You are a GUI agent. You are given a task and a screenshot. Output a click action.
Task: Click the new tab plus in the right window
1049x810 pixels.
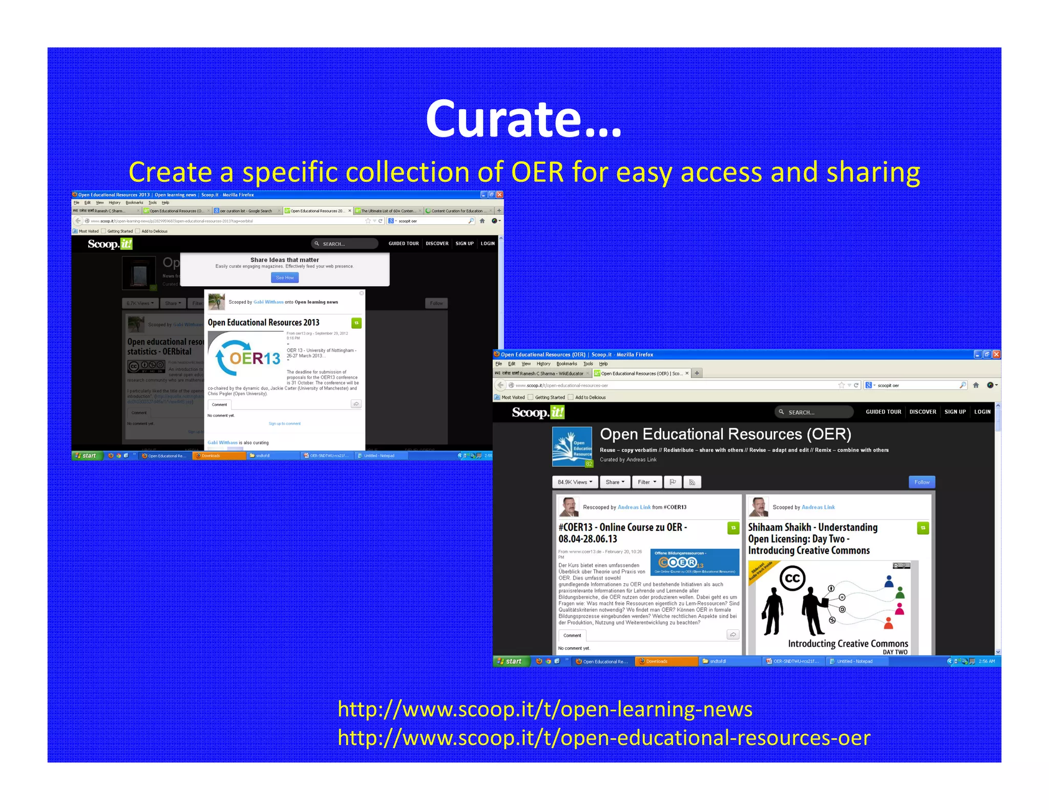tap(697, 373)
